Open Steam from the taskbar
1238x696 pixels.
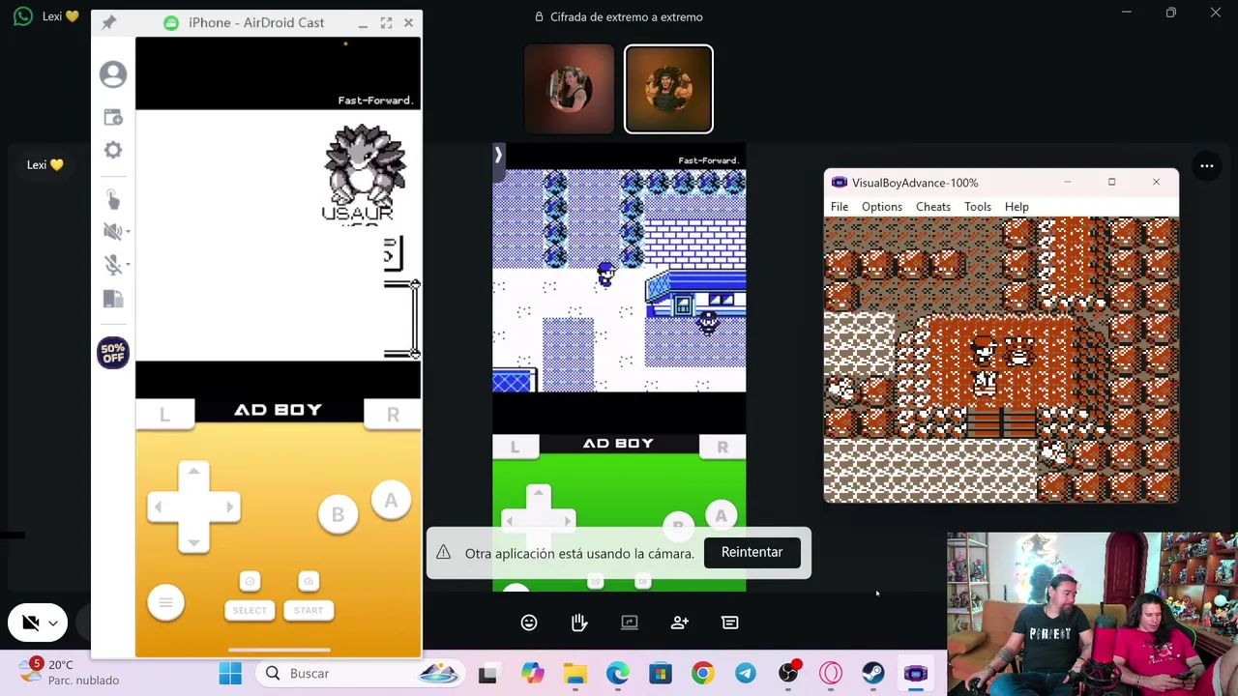pos(873,674)
